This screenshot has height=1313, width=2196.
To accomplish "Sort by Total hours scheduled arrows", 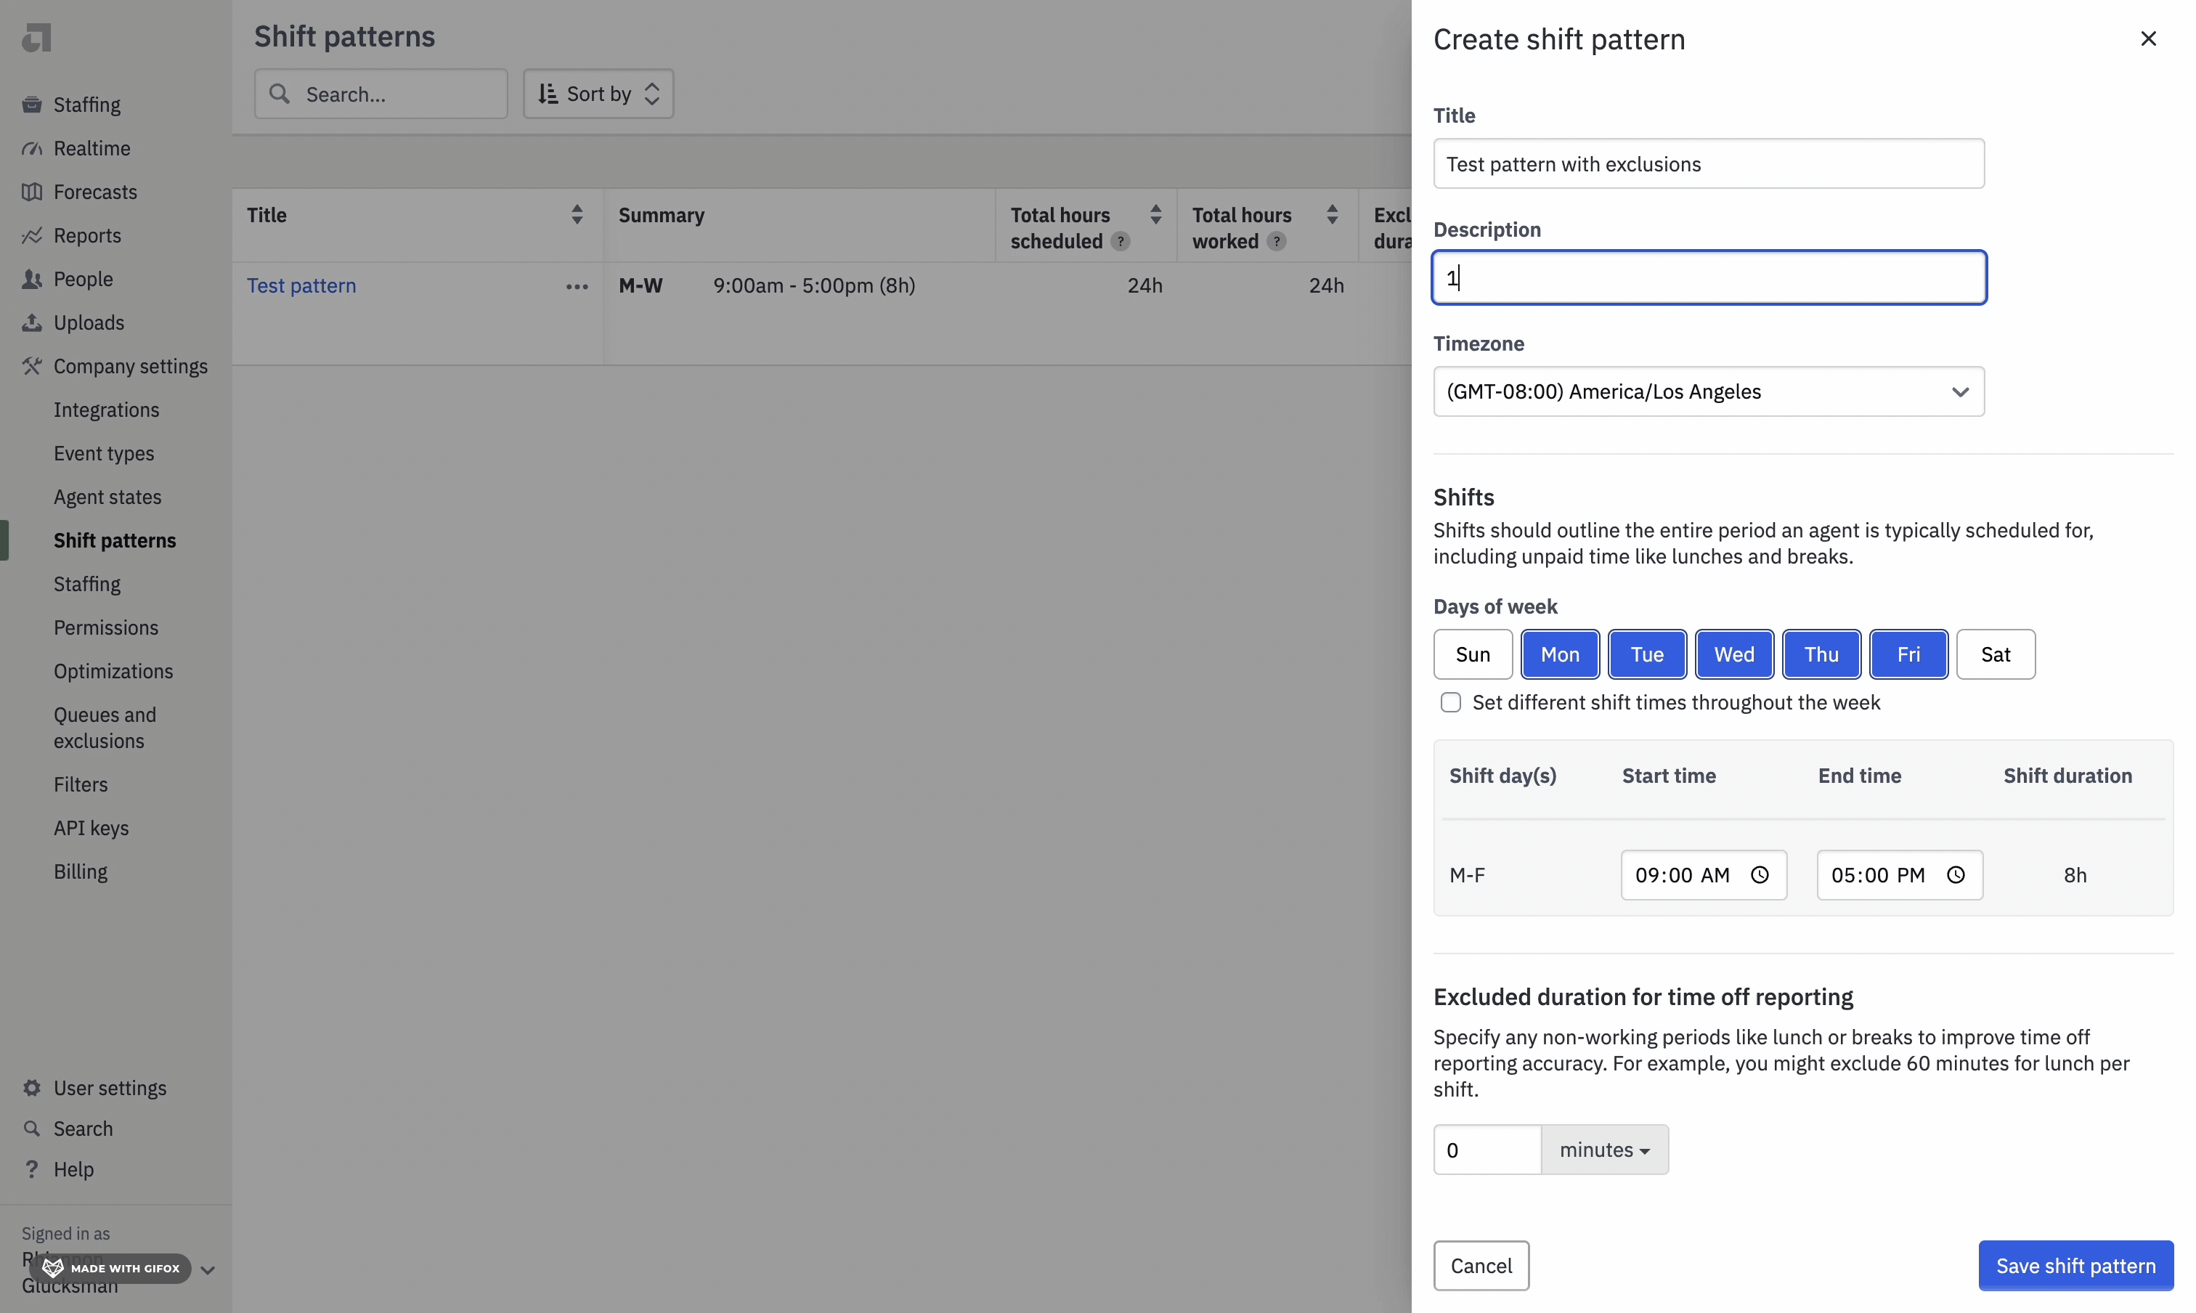I will [1155, 214].
